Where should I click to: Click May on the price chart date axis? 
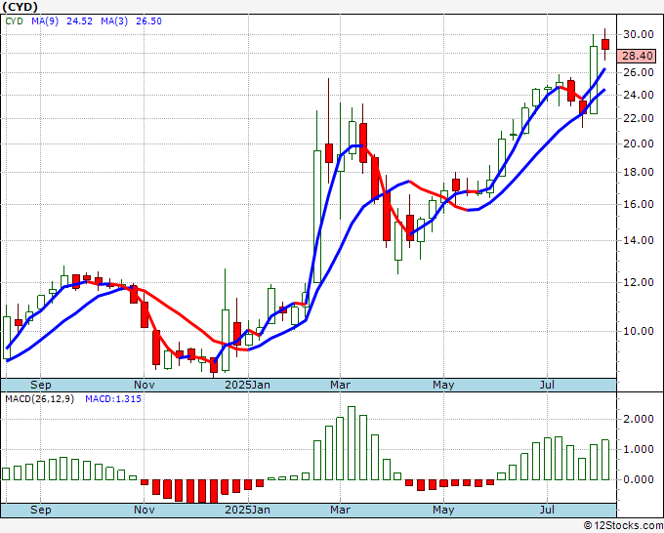[443, 385]
